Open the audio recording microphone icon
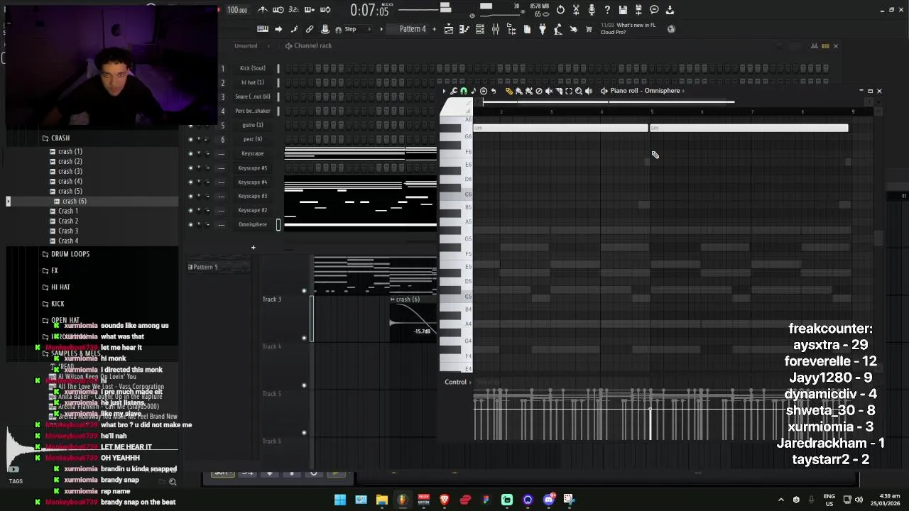Image resolution: width=909 pixels, height=511 pixels. [592, 10]
